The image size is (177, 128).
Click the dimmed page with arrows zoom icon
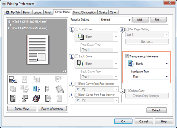[x=24, y=79]
